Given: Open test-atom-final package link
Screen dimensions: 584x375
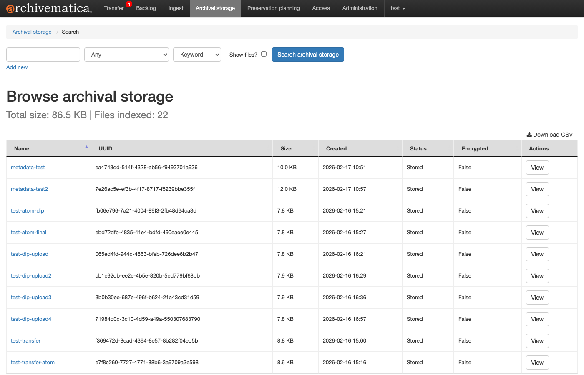Looking at the screenshot, I should (x=28, y=232).
